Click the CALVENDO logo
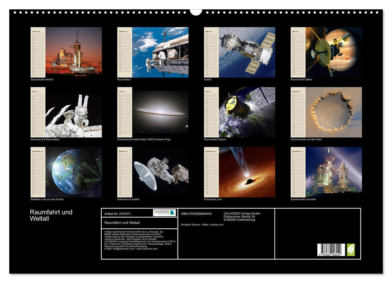Image resolution: width=392 pixels, height=283 pixels. [164, 213]
